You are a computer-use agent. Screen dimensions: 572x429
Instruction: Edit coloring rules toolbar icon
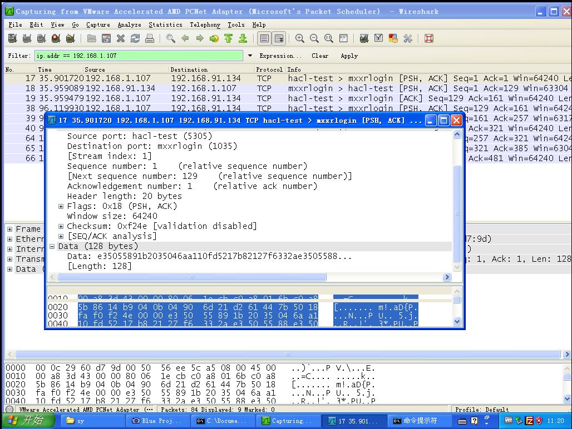[x=393, y=38]
